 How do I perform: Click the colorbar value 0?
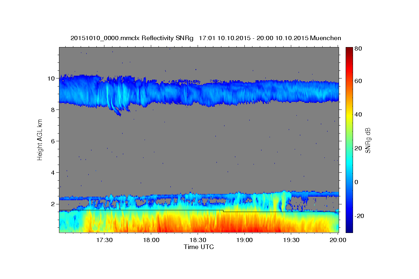pos(356,182)
